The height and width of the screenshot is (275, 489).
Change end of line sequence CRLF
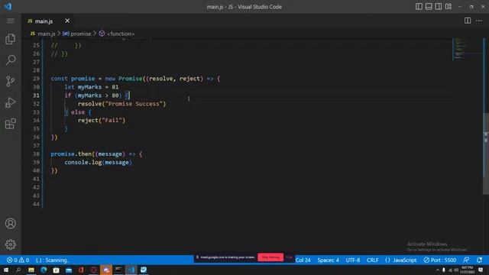click(x=372, y=260)
